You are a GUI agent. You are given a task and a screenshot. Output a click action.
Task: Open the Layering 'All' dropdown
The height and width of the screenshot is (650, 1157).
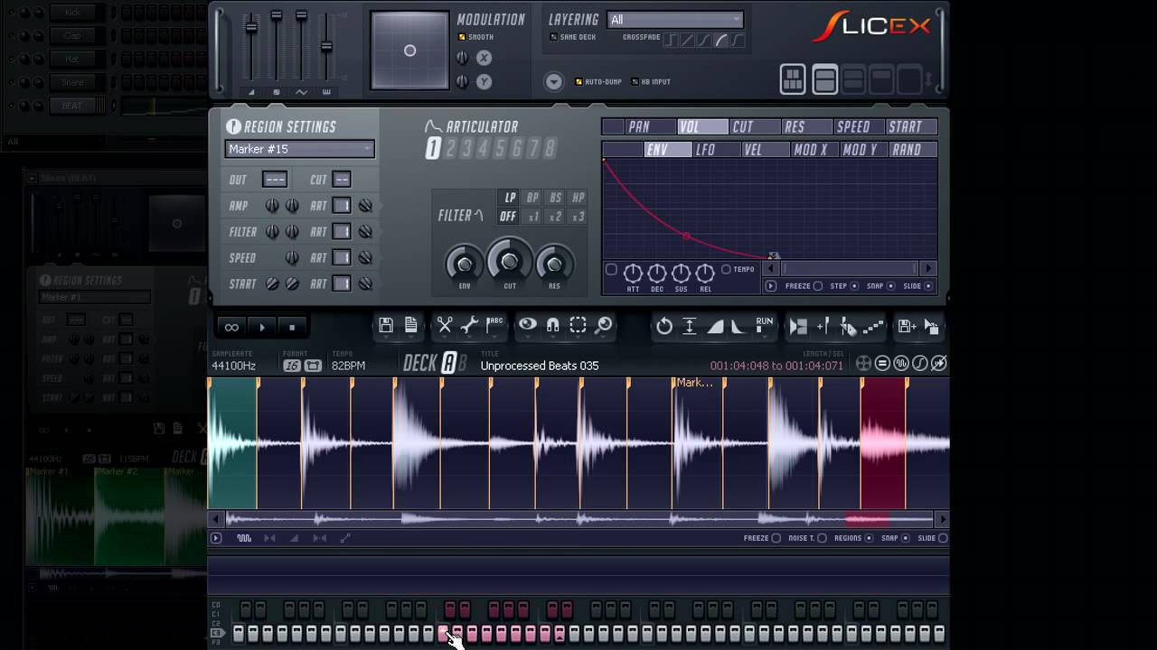(x=674, y=20)
